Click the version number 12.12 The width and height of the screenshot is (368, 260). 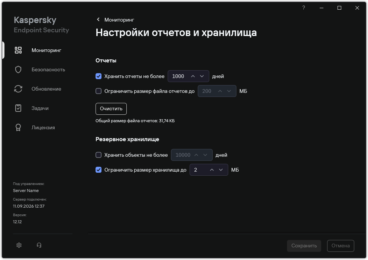click(x=17, y=222)
